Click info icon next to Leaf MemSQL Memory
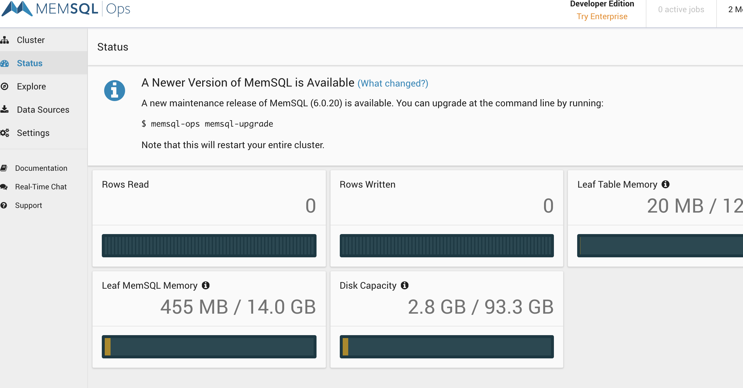The height and width of the screenshot is (388, 743). click(206, 285)
